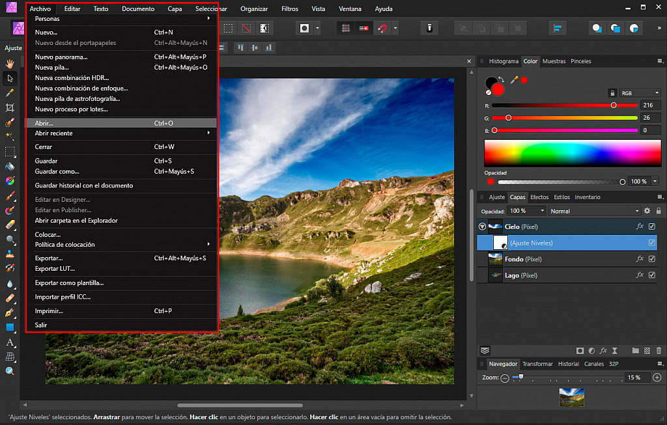Pick a color with the eyedropper in the Color panel
Image resolution: width=667 pixels, height=425 pixels.
coord(514,79)
